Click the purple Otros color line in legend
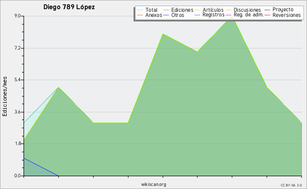Viewport: 307px width, 189px height. point(166,15)
